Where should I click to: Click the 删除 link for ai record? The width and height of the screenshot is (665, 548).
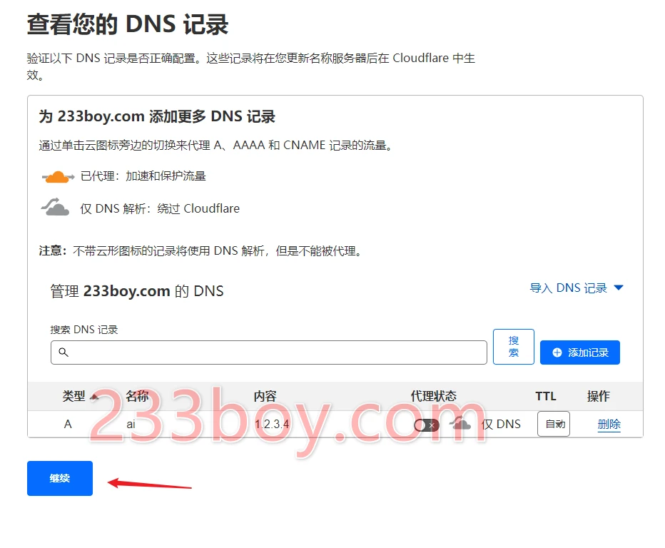coord(609,424)
